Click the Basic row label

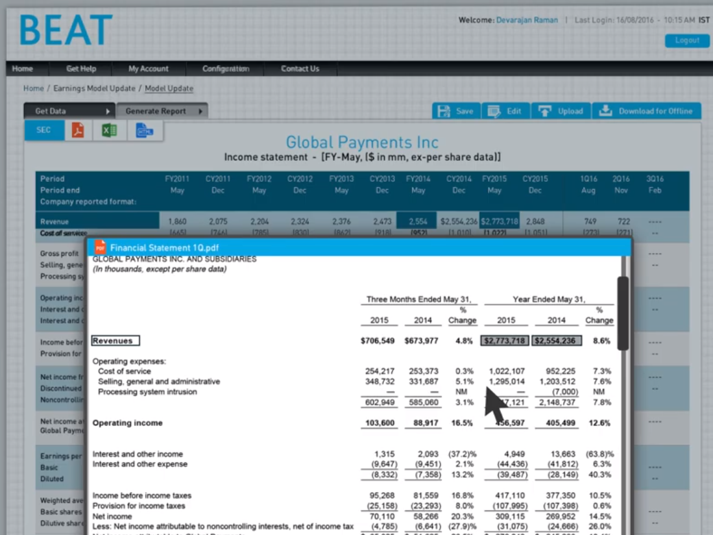49,467
